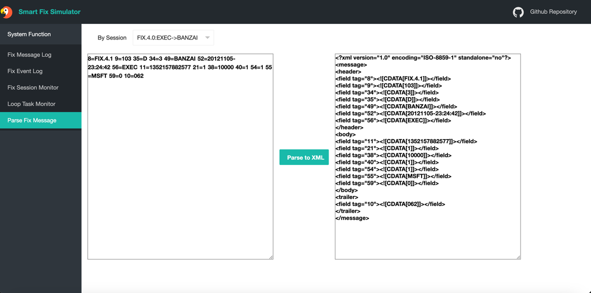Click the opening <body> tag line
The image size is (591, 293).
click(x=346, y=134)
